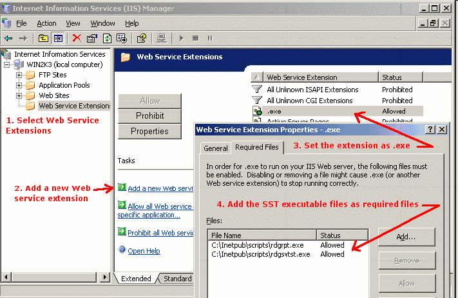
Task: Click the dialog's question mark help button
Action: (x=430, y=130)
